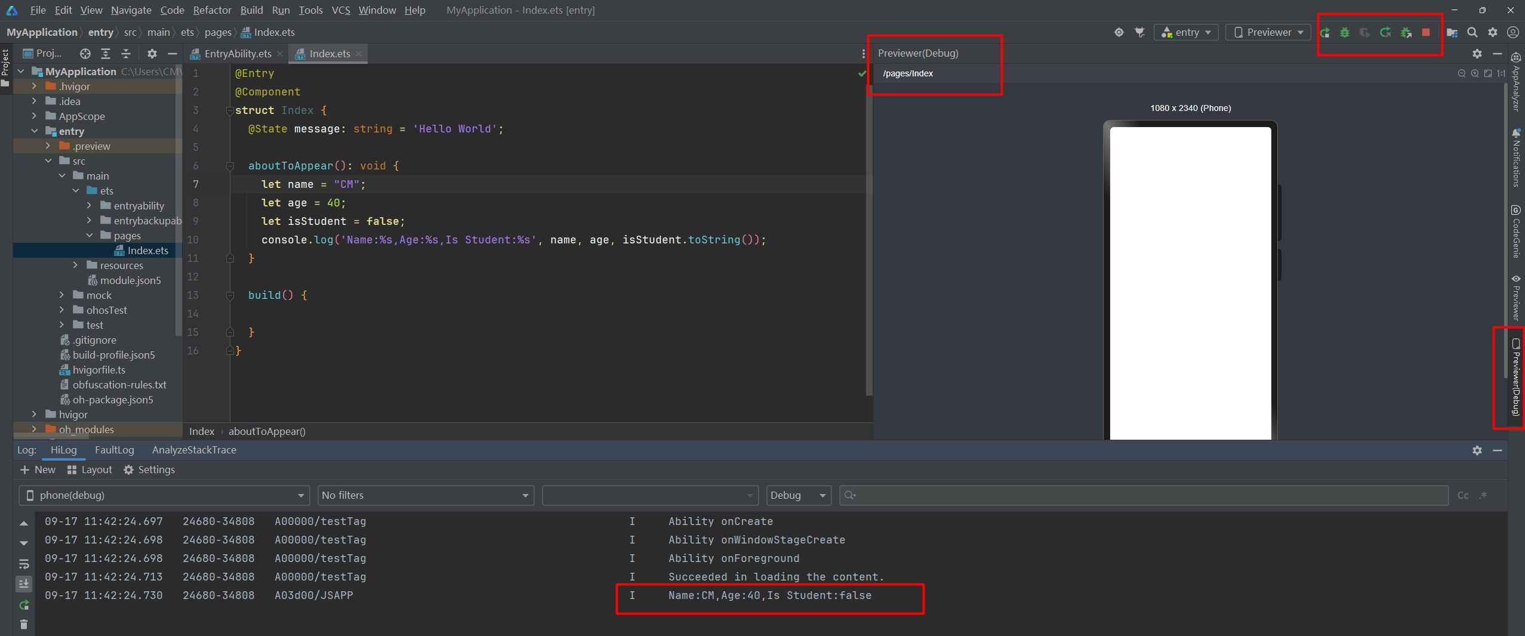Open Previewer(Debug) panel gear settings
The image size is (1525, 636).
1477,54
